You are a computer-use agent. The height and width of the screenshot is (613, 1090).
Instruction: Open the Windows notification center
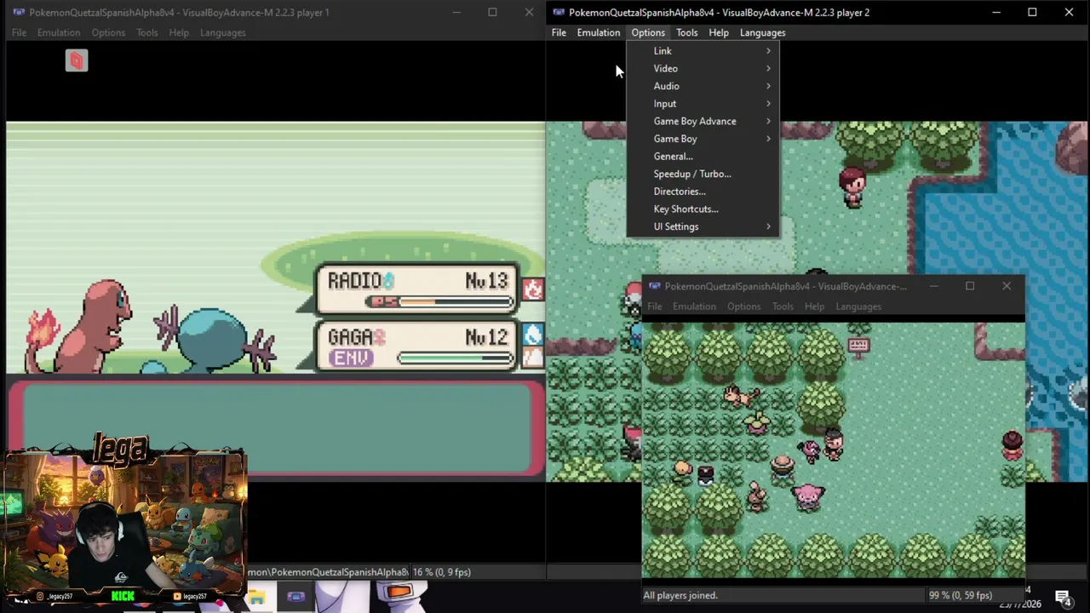pyautogui.click(x=1063, y=597)
